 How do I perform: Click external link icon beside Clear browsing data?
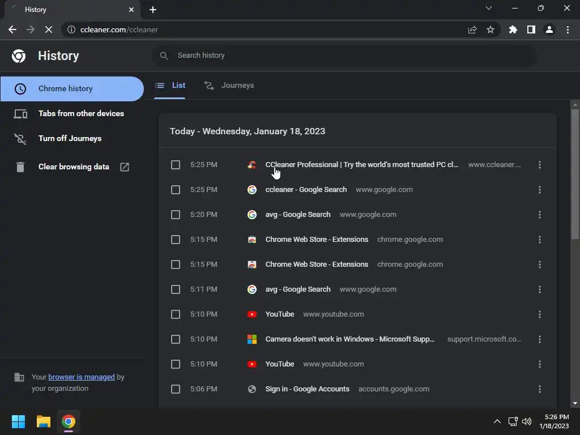125,167
